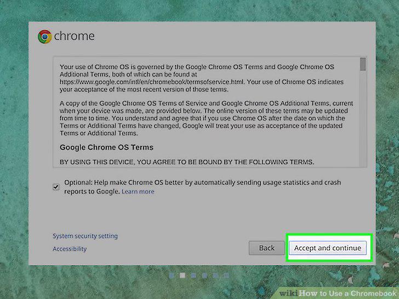
Task: Open the Accessibility link
Action: (x=70, y=249)
